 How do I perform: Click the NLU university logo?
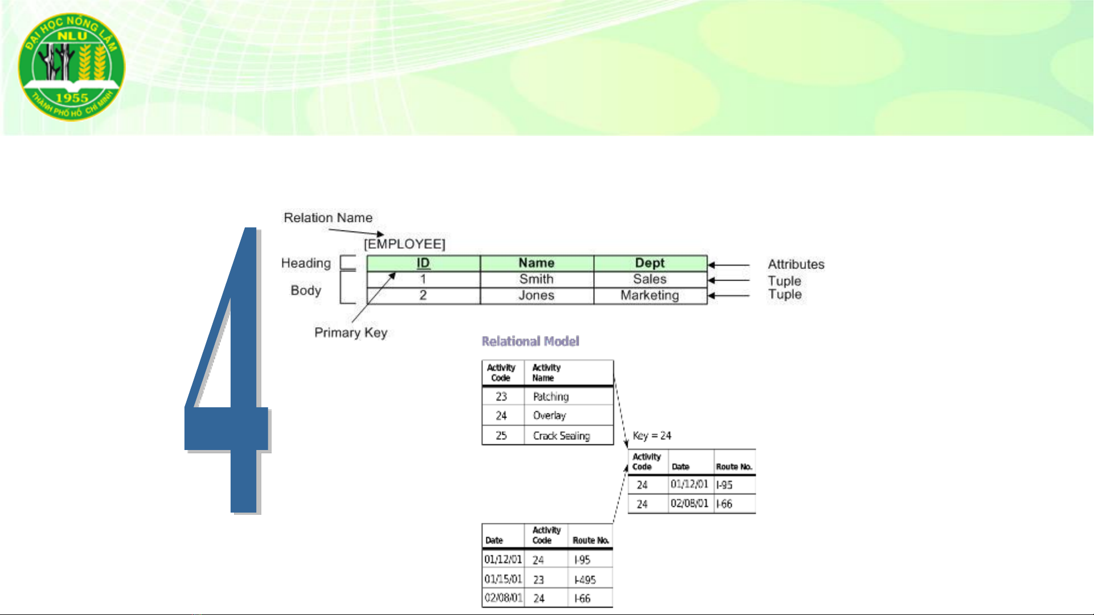point(72,67)
